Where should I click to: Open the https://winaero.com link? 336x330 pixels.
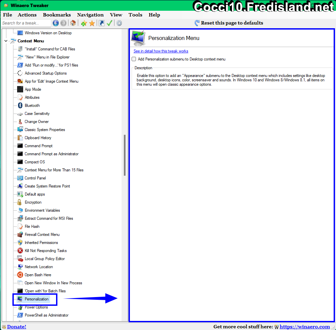[304, 327]
